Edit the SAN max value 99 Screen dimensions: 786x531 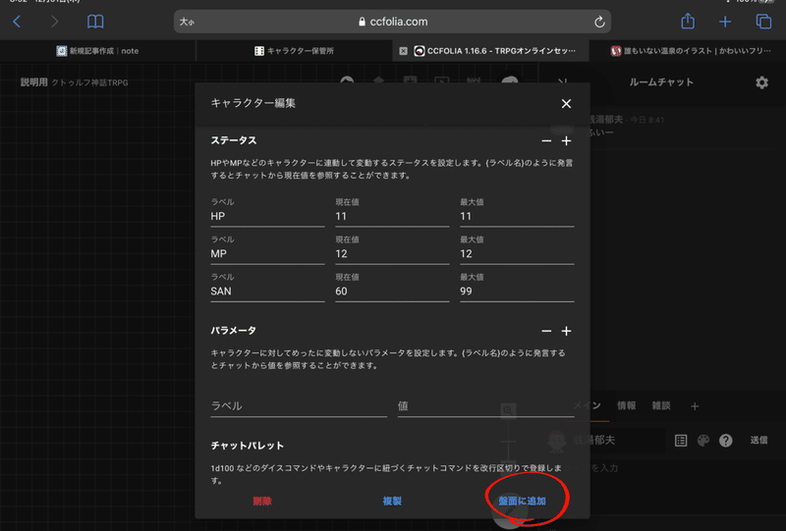pos(517,292)
